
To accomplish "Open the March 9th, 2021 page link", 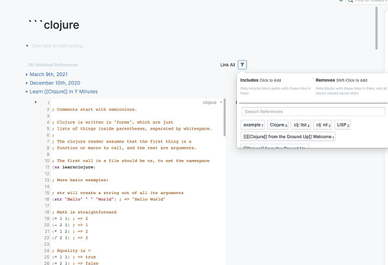I will point(48,74).
